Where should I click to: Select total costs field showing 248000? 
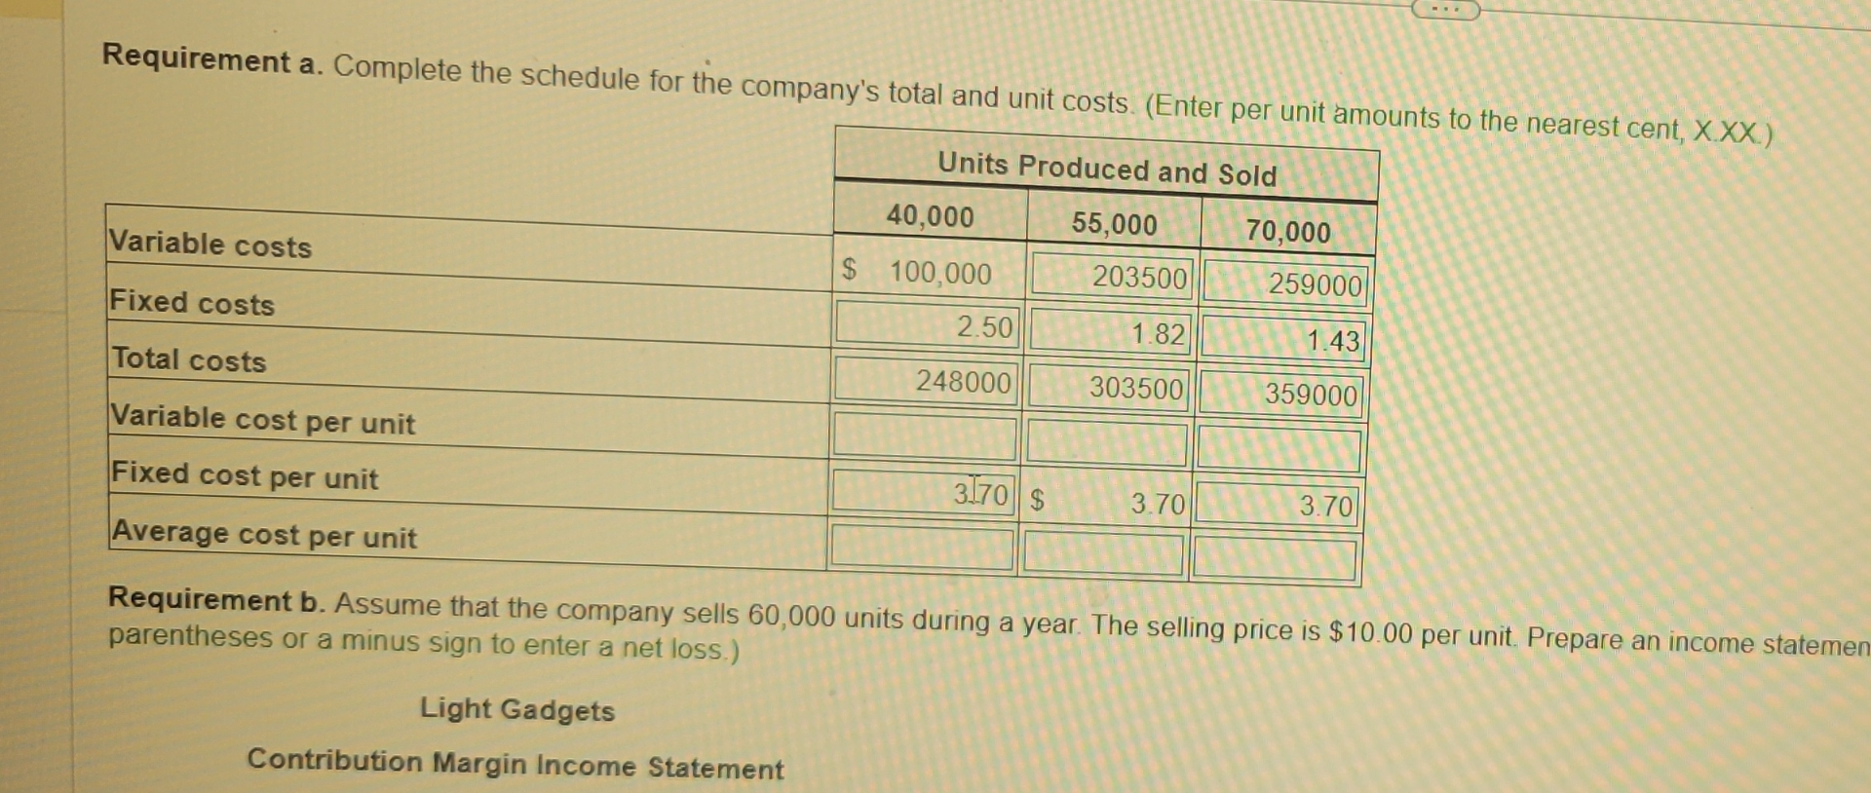(924, 379)
